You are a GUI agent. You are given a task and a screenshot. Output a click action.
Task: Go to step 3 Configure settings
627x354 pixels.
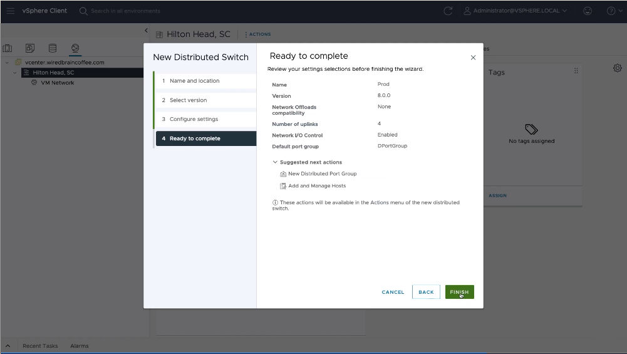tap(194, 119)
